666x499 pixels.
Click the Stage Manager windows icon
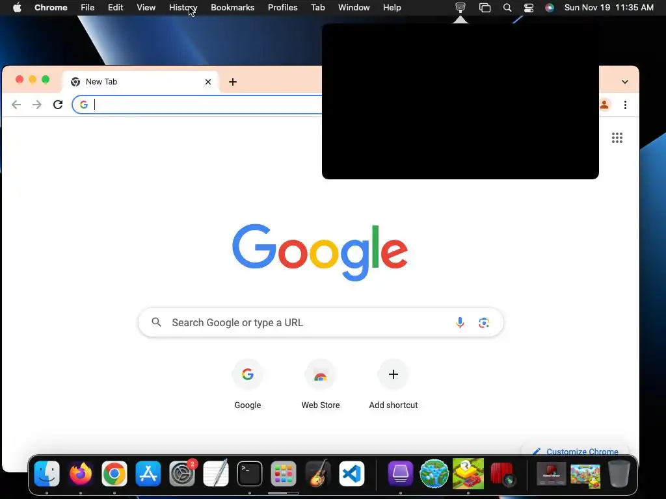pos(485,8)
